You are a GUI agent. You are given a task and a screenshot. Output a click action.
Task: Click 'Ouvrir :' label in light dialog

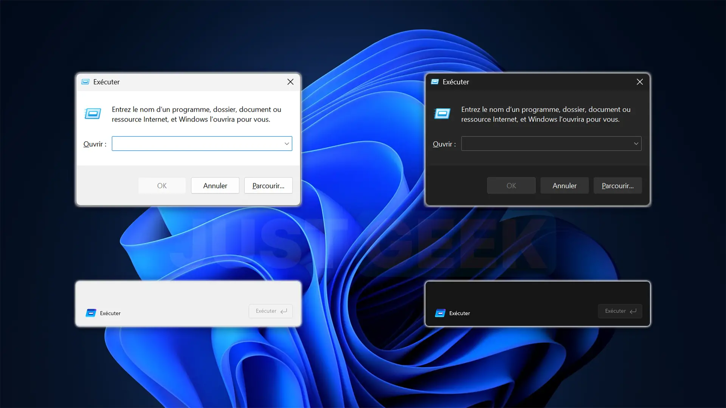pyautogui.click(x=95, y=144)
